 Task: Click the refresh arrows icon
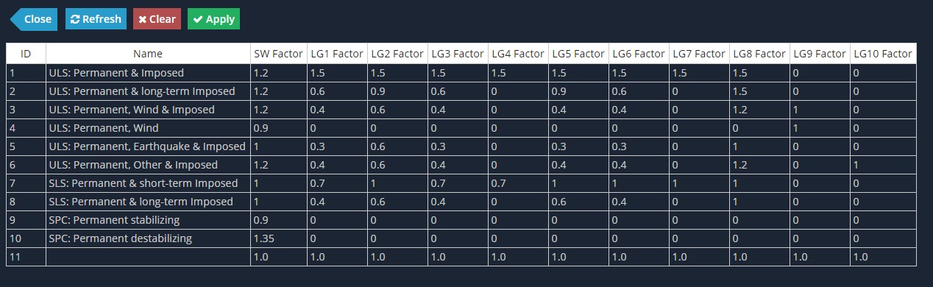(75, 19)
